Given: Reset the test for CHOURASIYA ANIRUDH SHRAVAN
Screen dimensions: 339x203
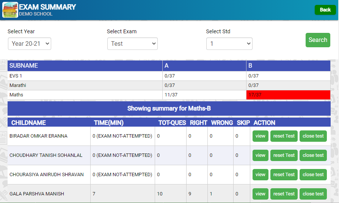Looking at the screenshot, I should [x=284, y=175].
